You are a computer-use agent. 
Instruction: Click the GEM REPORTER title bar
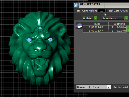pyautogui.click(x=101, y=5)
